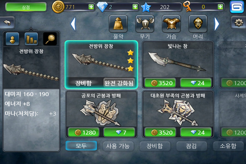
Task: Add more diamonds with plus button
Action: [135, 7]
